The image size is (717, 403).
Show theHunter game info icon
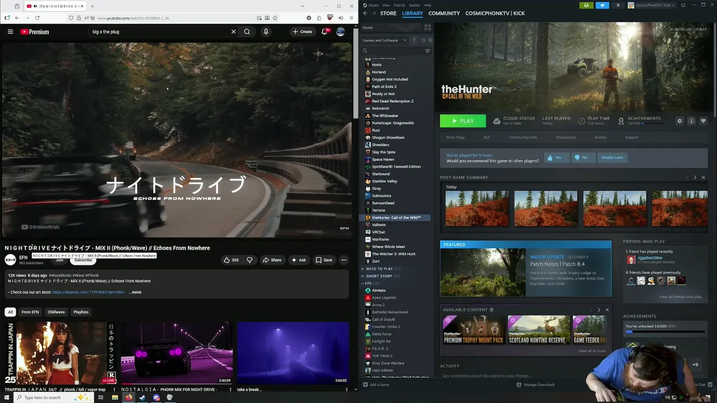[x=691, y=121]
